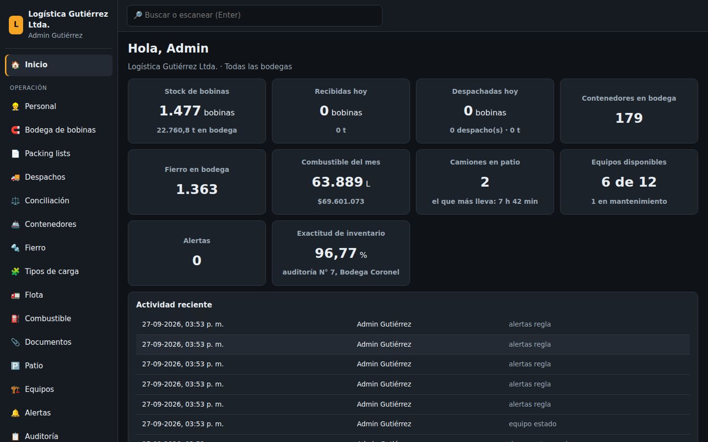Open the Combustible del mes card
The width and height of the screenshot is (708, 442).
(x=341, y=182)
